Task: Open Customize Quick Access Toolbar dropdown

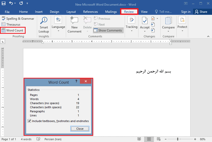Action: click(27, 3)
